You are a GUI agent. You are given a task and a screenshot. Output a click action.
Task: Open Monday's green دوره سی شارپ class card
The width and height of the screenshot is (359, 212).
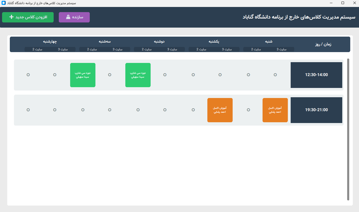tap(138, 75)
